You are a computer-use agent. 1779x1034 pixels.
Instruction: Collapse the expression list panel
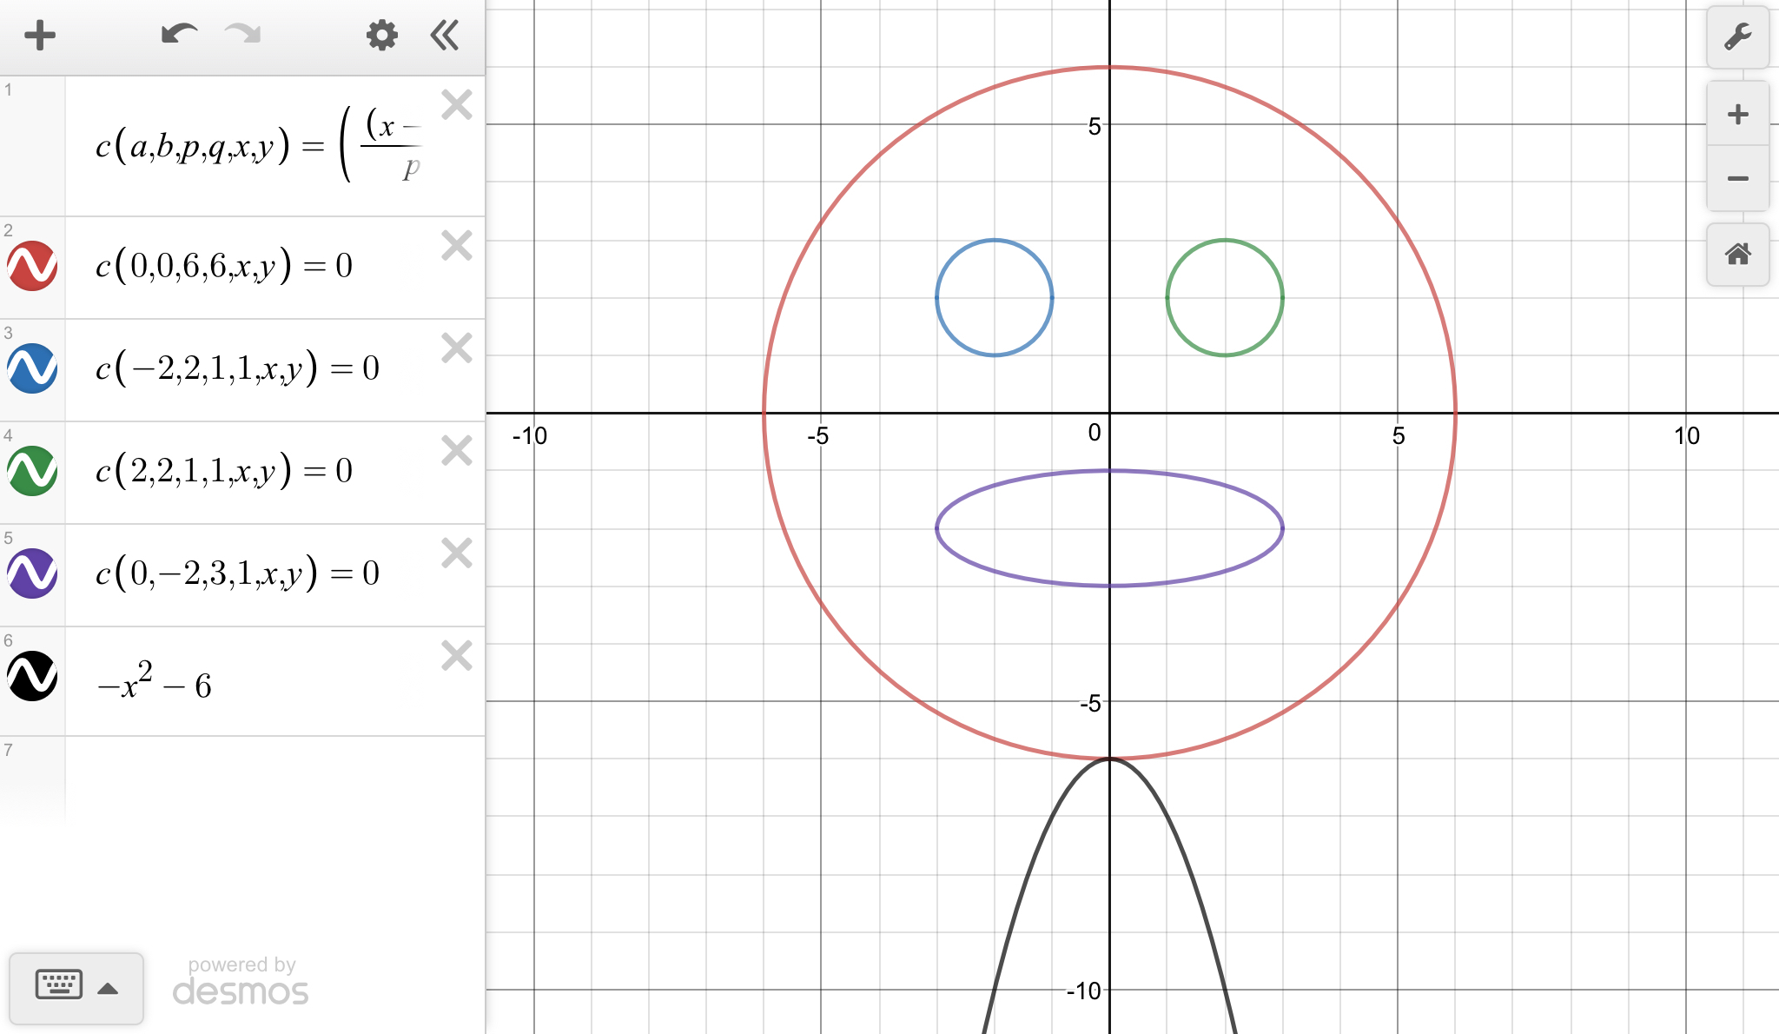click(445, 36)
